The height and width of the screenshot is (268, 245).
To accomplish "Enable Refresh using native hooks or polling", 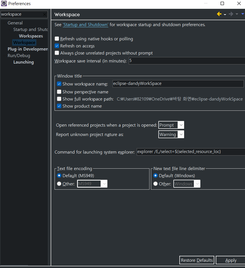I will coord(57,39).
